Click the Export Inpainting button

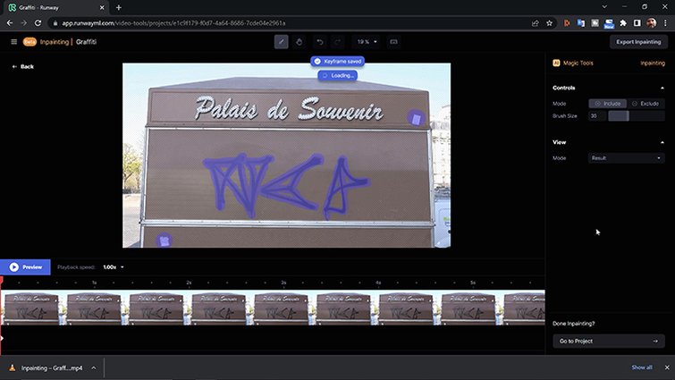[x=638, y=42]
